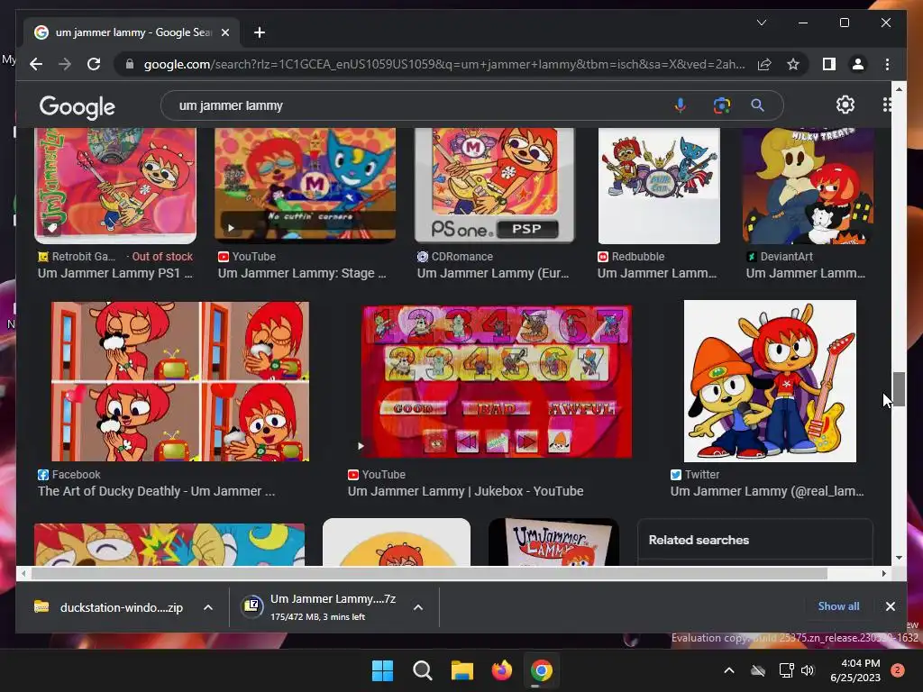
Task: Open Chrome three-dot menu
Action: pos(887,64)
